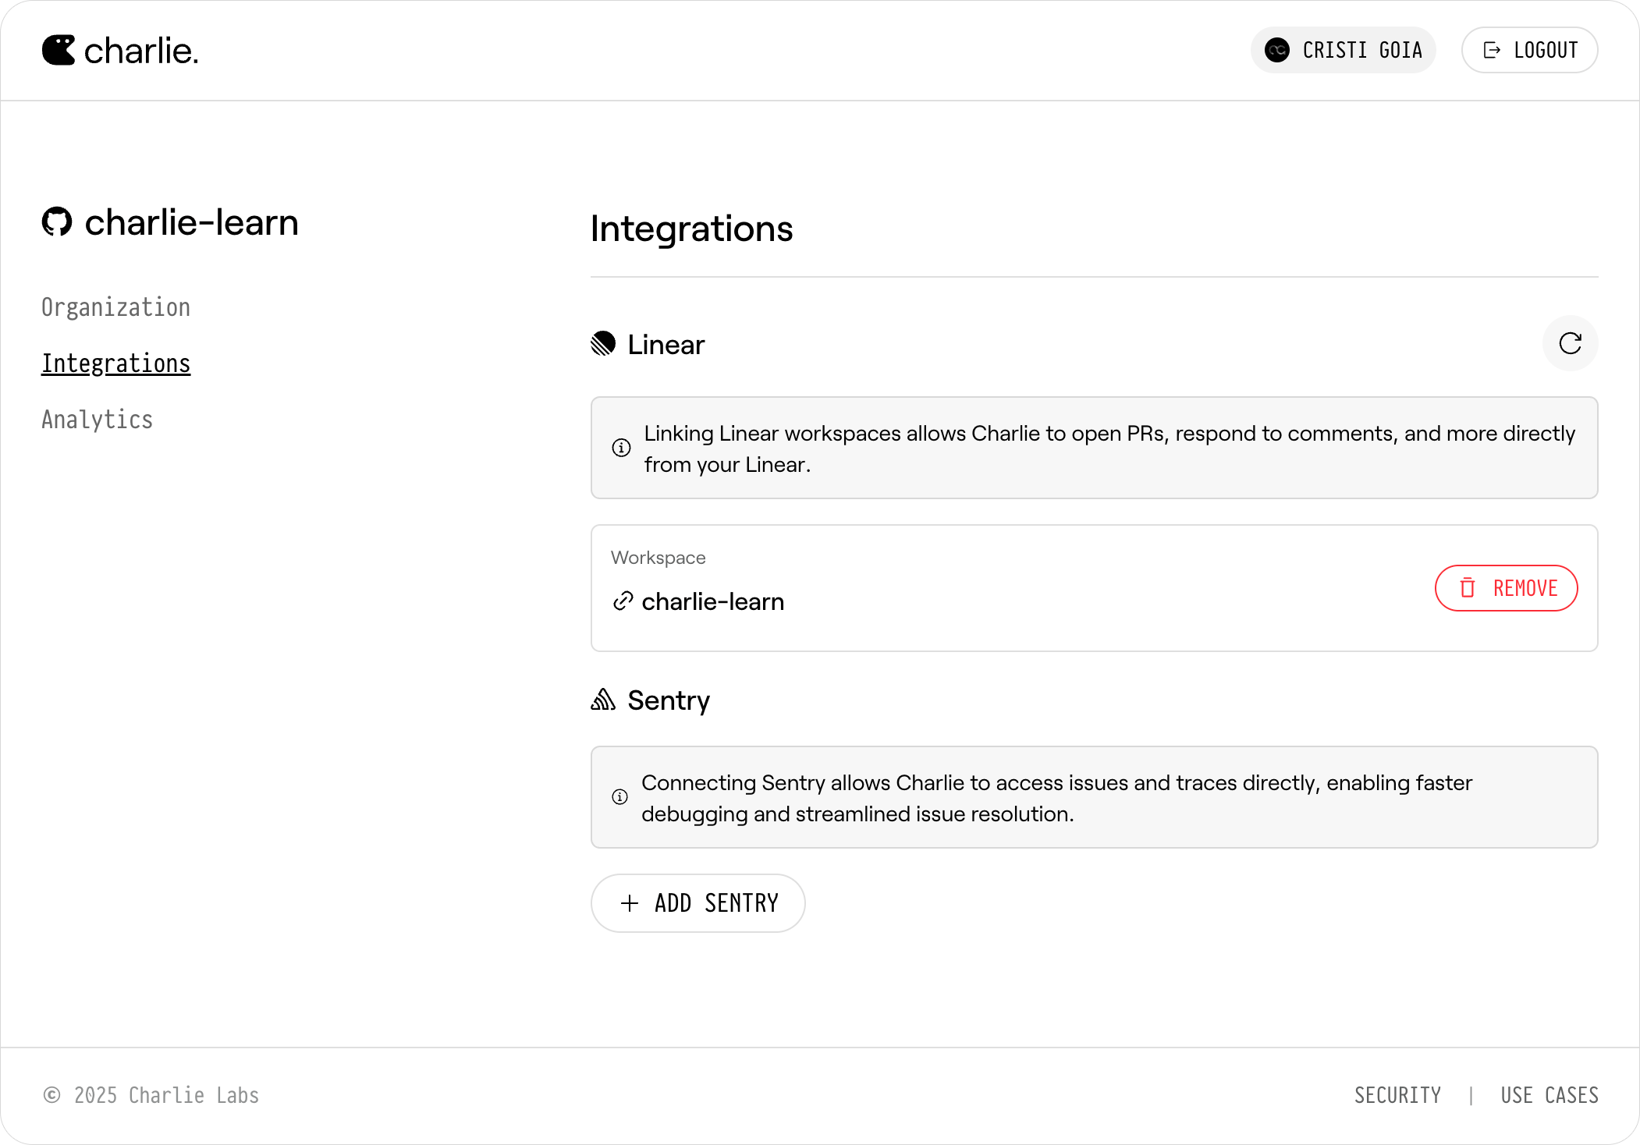Click the info icon in the Sentry description box

click(x=620, y=796)
